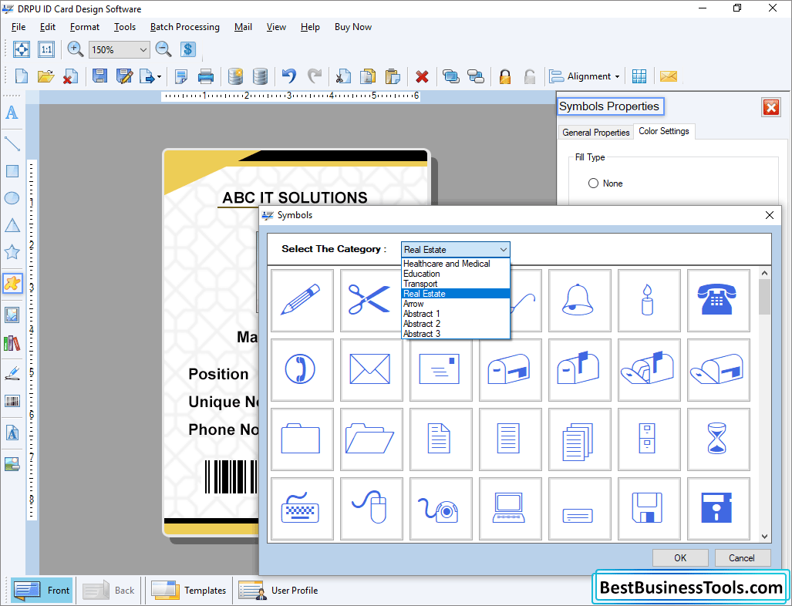Click the Save floppy icon
Viewport: 792px width, 606px height.
pyautogui.click(x=99, y=76)
